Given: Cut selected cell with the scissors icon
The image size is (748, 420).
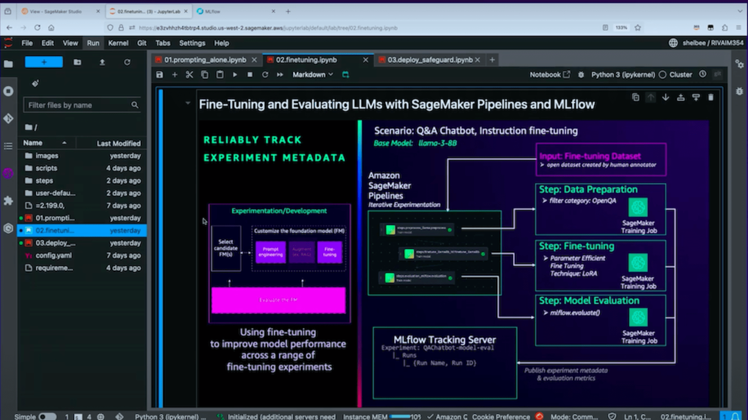Looking at the screenshot, I should point(190,75).
